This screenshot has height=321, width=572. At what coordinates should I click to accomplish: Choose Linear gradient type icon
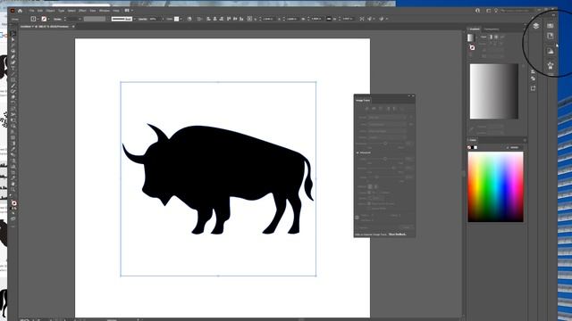tap(491, 37)
